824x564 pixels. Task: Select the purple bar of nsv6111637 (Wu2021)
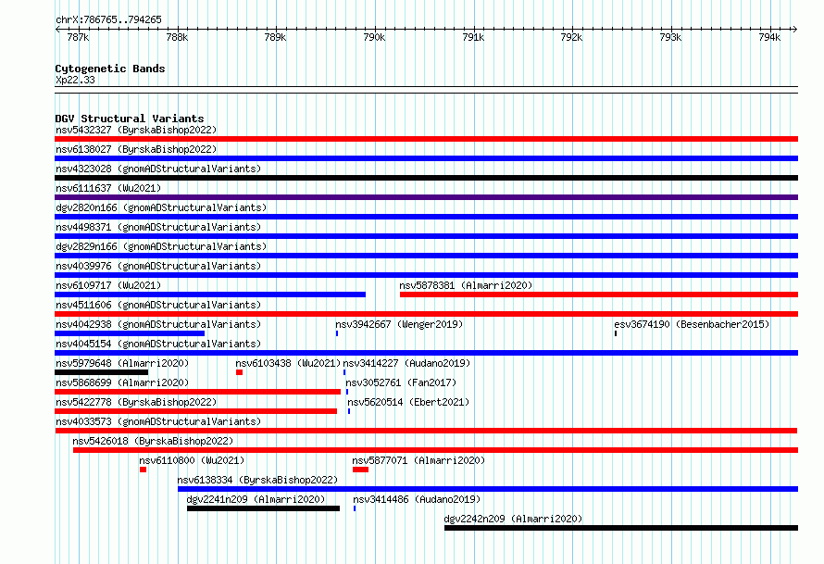point(426,197)
